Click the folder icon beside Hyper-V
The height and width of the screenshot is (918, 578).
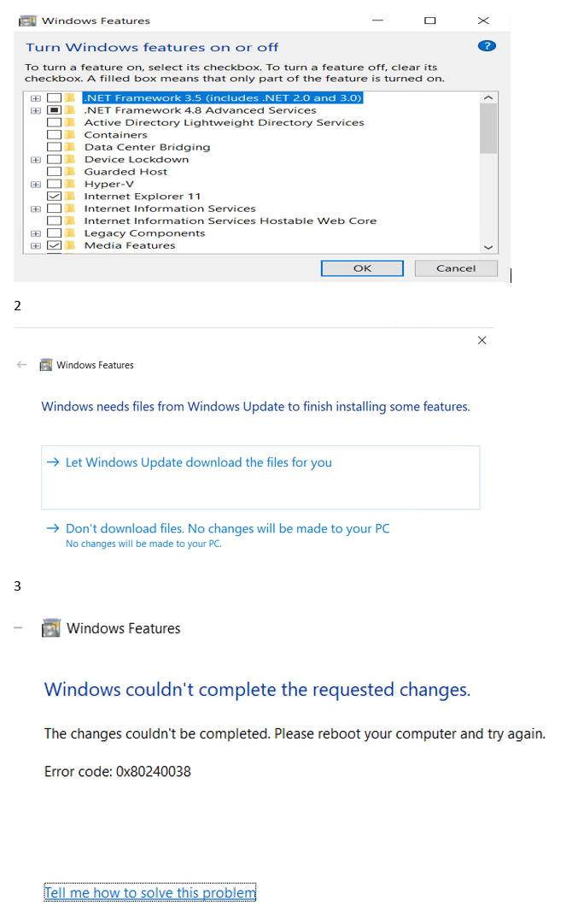pyautogui.click(x=71, y=184)
